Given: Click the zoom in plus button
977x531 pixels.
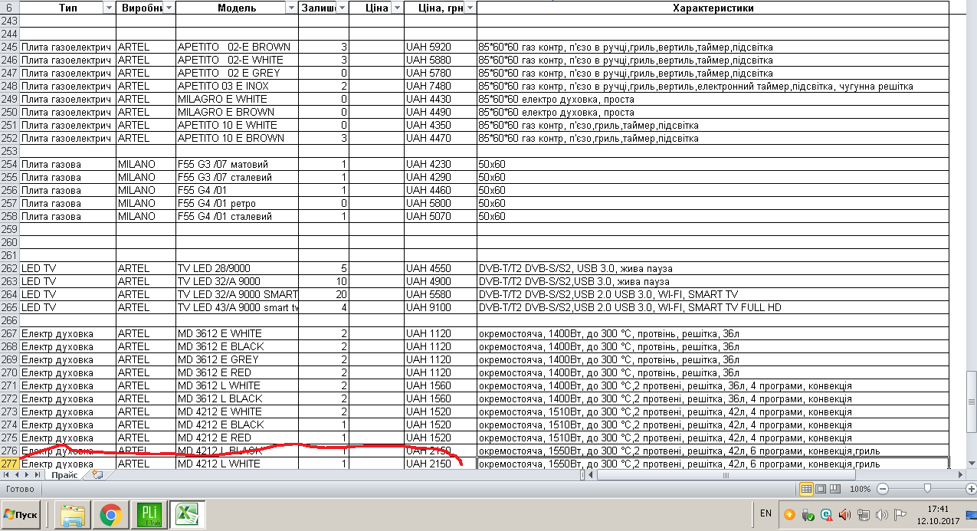Looking at the screenshot, I should point(971,489).
